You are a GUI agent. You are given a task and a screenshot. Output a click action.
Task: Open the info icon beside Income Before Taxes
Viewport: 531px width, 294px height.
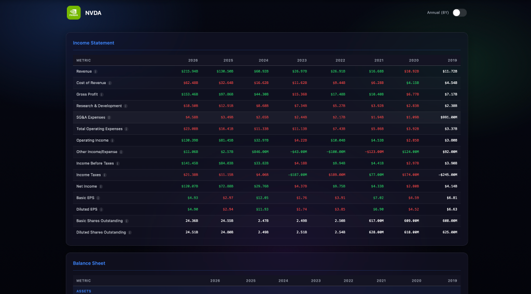[118, 164]
